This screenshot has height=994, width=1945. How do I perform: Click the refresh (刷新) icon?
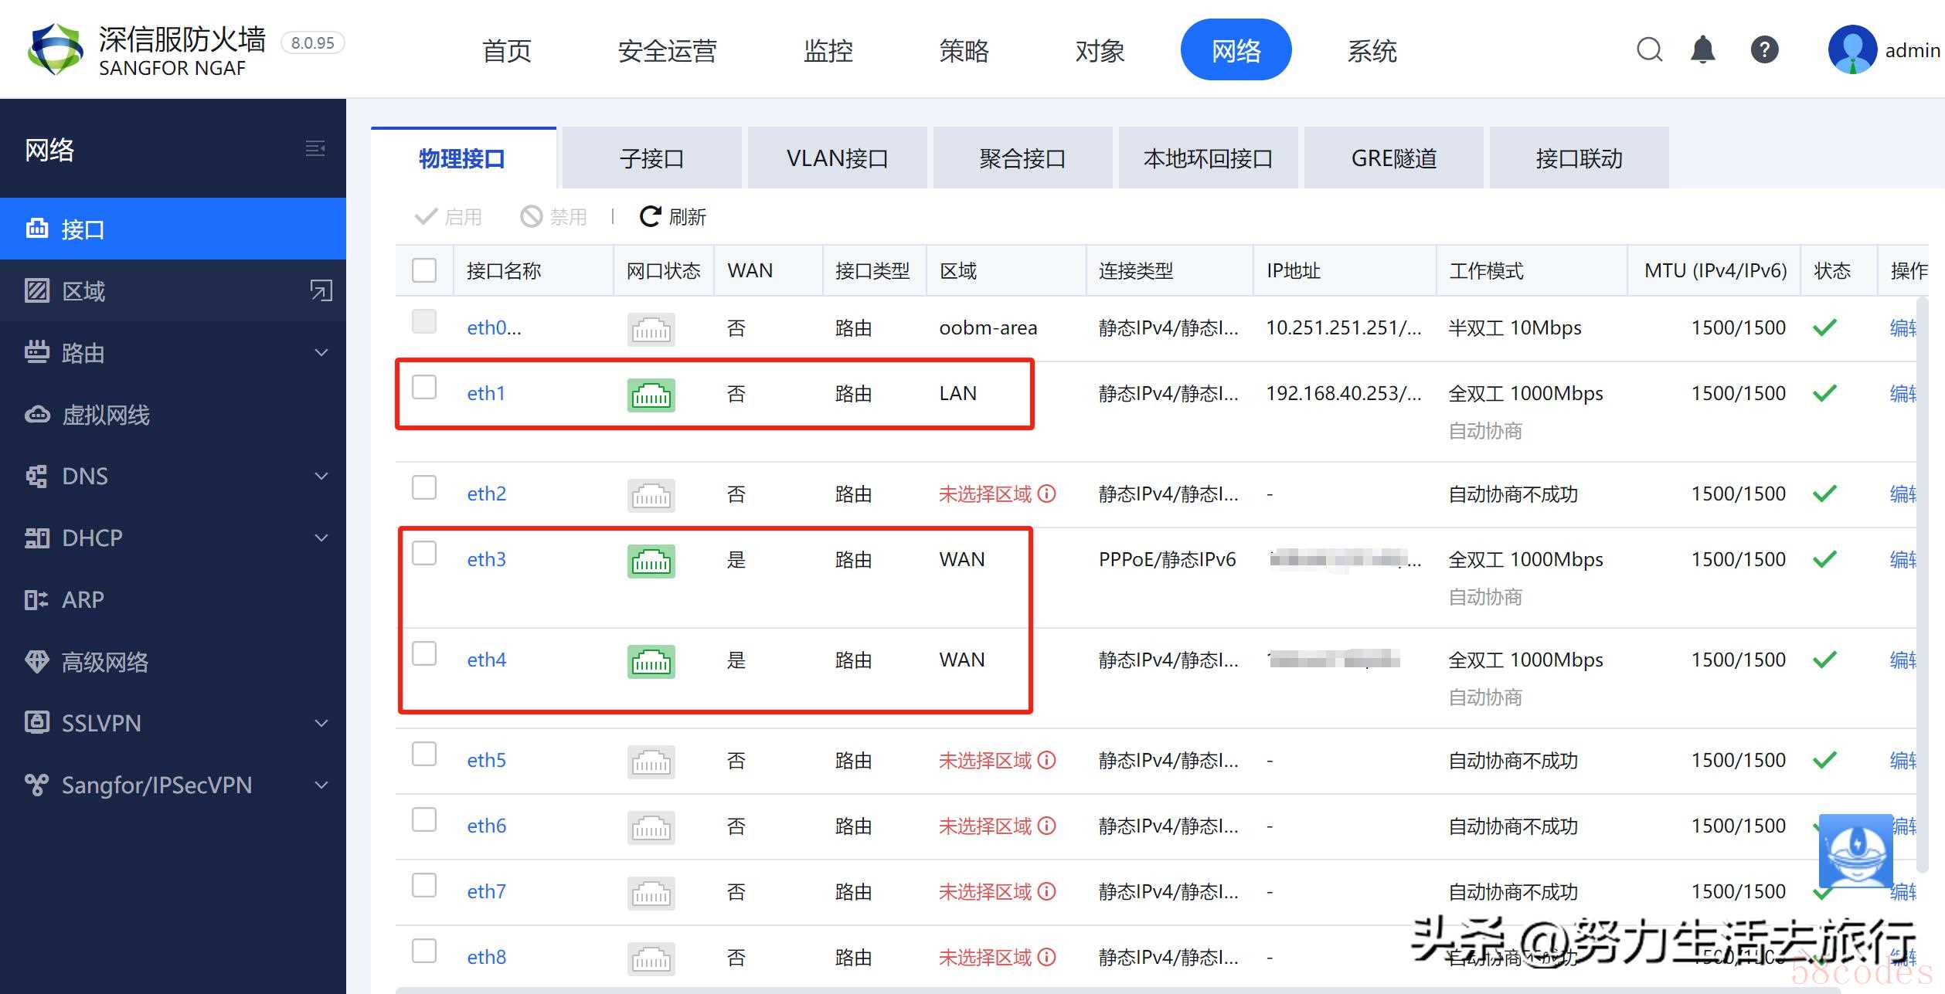click(651, 216)
